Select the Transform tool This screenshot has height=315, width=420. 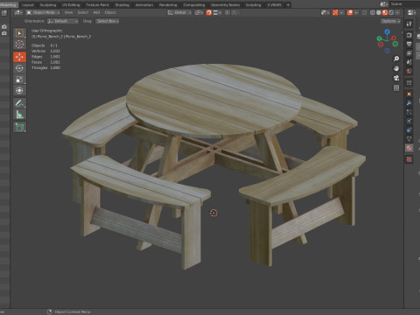pos(19,91)
